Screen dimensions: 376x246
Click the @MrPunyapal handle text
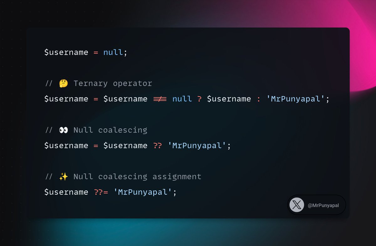pyautogui.click(x=323, y=206)
